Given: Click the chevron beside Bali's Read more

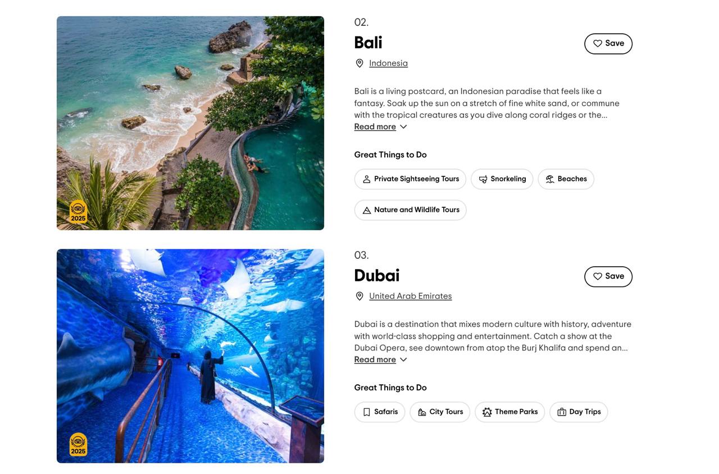Looking at the screenshot, I should tap(403, 127).
